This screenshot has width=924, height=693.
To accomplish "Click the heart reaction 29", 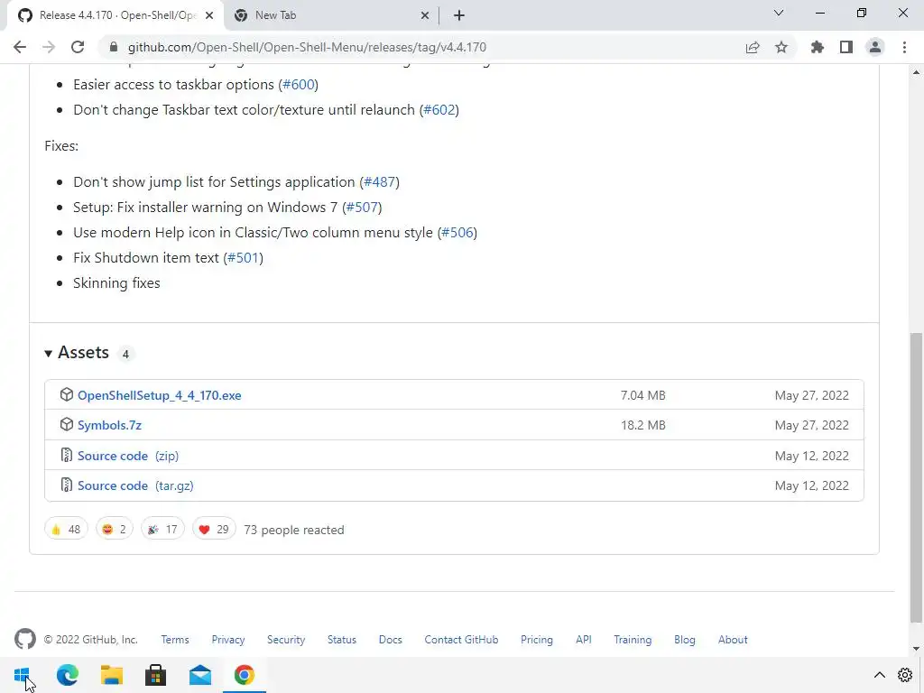I will pyautogui.click(x=214, y=529).
